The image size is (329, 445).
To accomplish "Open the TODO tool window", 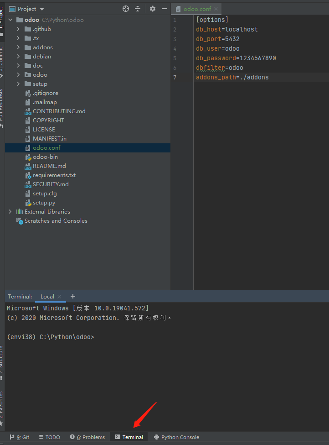I will point(49,437).
